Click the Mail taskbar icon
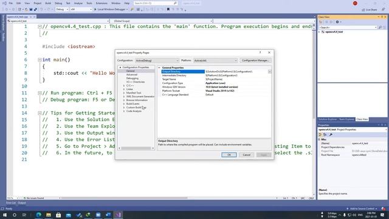This screenshot has height=219, width=389. (69, 215)
